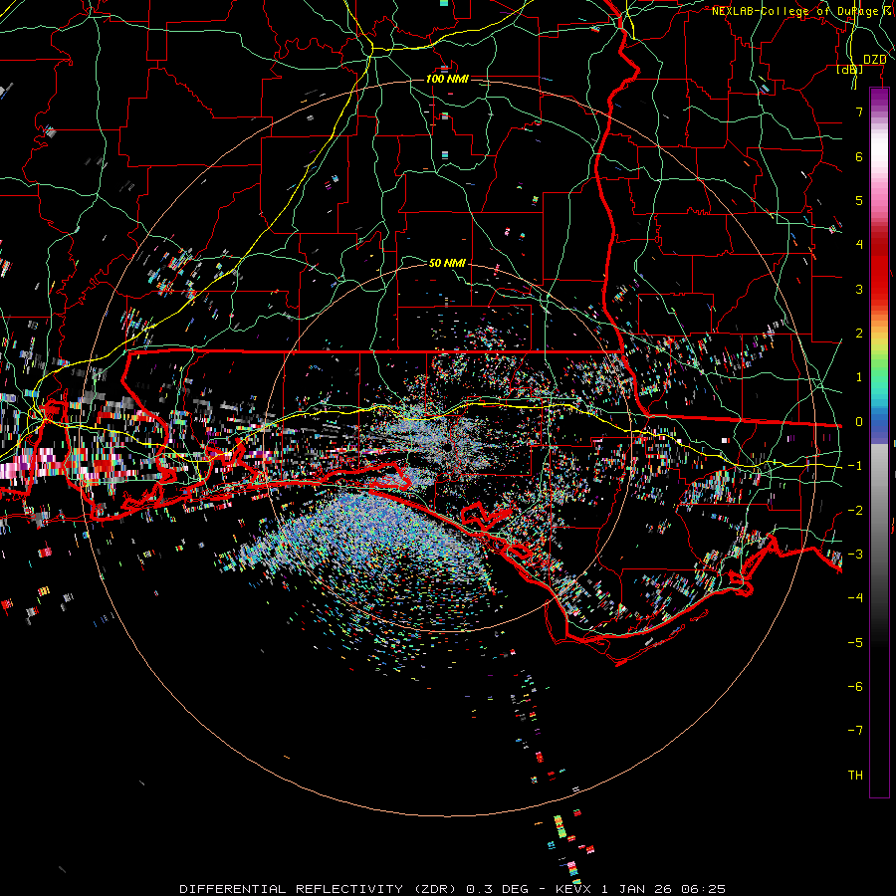
Task: Click the 1 value on color scale
Action: click(859, 377)
